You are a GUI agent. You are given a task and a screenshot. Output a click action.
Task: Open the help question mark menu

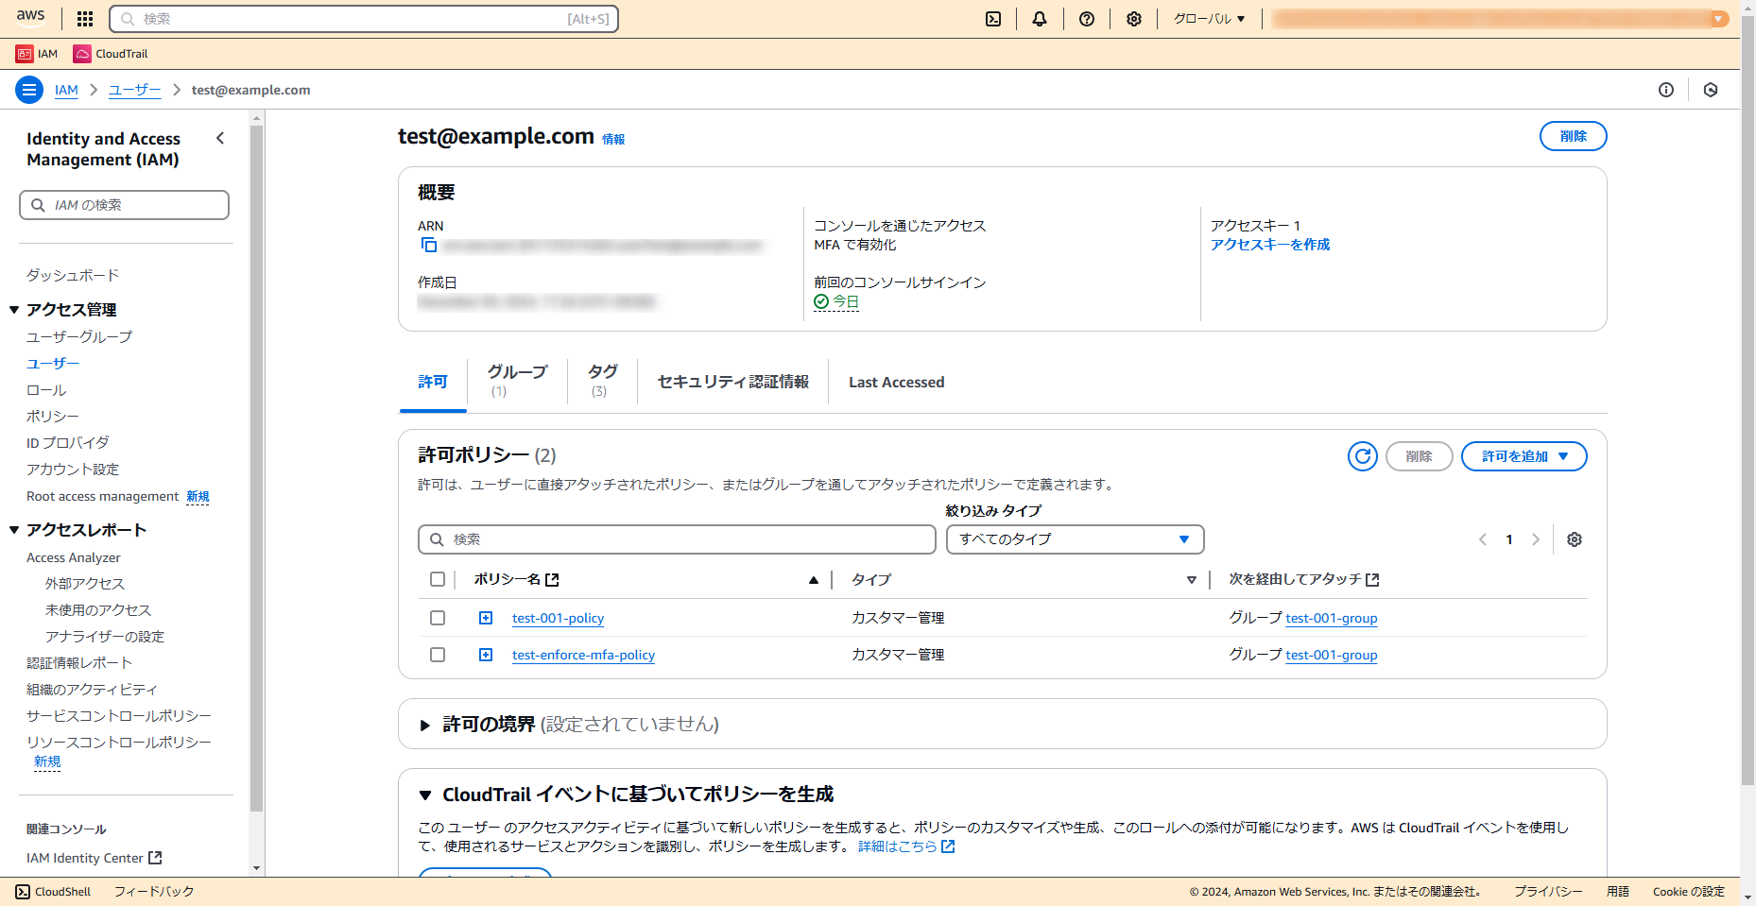(1087, 19)
